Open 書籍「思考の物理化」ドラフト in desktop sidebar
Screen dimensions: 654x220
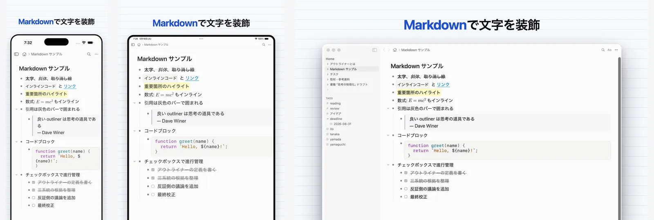pos(349,85)
